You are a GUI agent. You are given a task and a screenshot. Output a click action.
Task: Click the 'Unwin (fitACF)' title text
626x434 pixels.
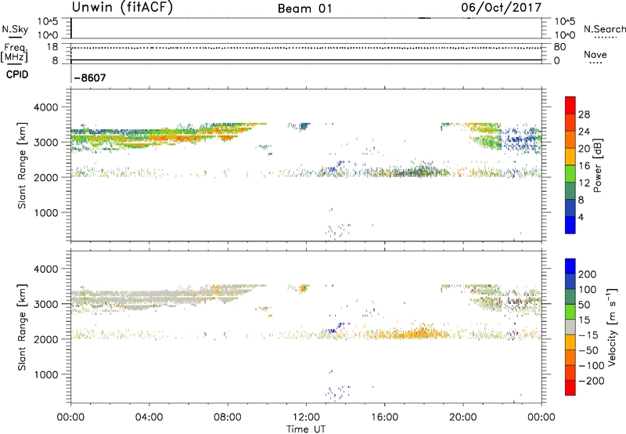click(122, 8)
